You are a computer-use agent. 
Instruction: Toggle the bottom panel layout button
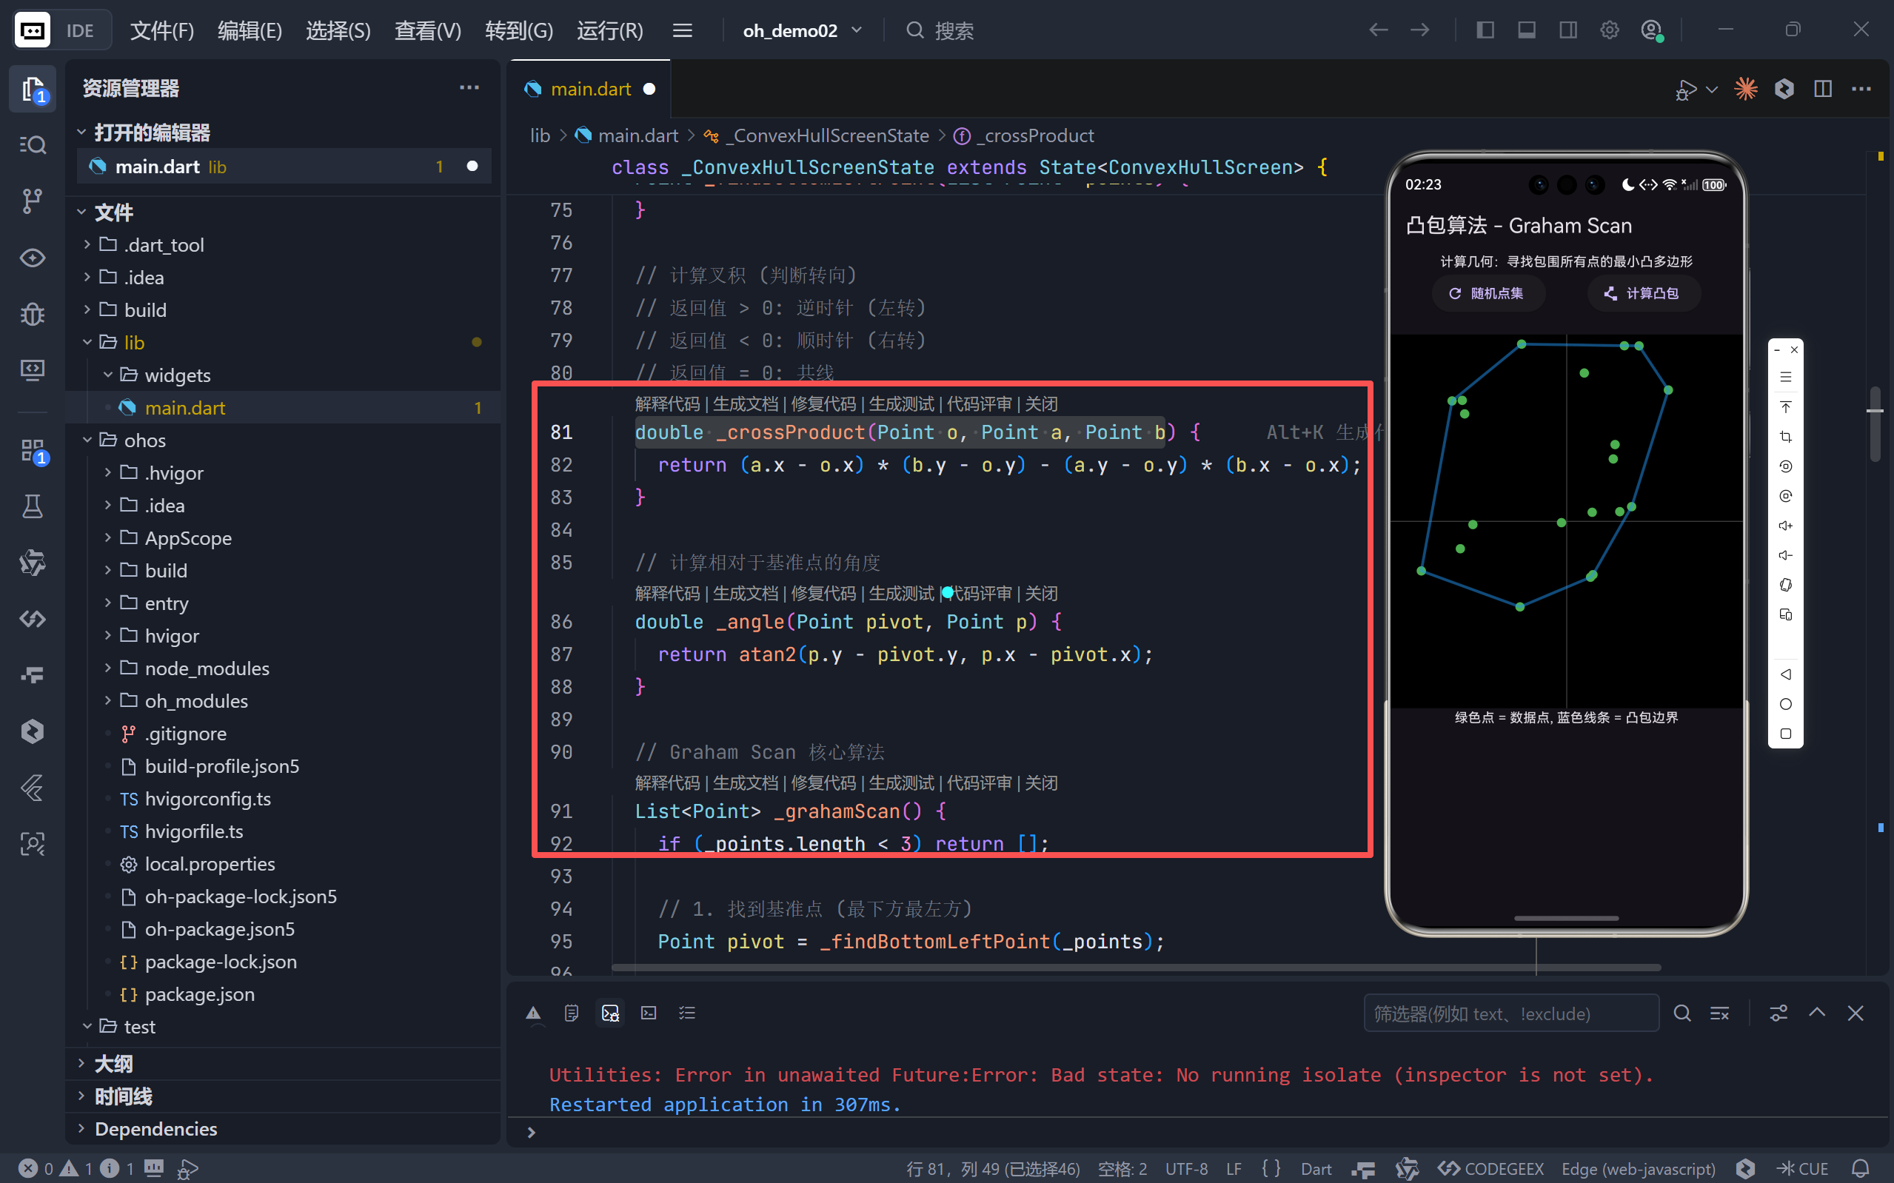(1526, 30)
